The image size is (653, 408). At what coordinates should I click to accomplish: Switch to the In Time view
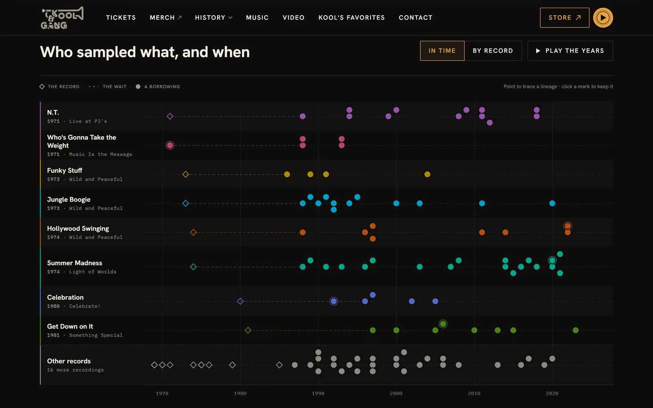[x=442, y=51]
